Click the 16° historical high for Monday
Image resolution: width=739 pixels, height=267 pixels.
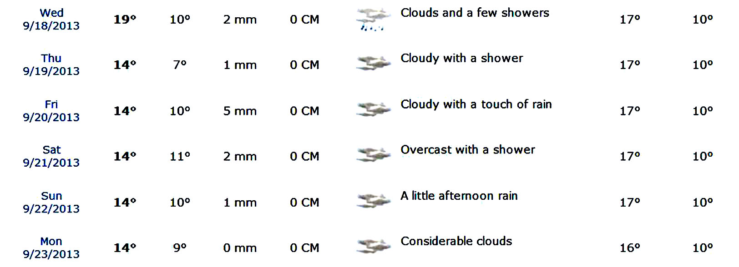(630, 248)
